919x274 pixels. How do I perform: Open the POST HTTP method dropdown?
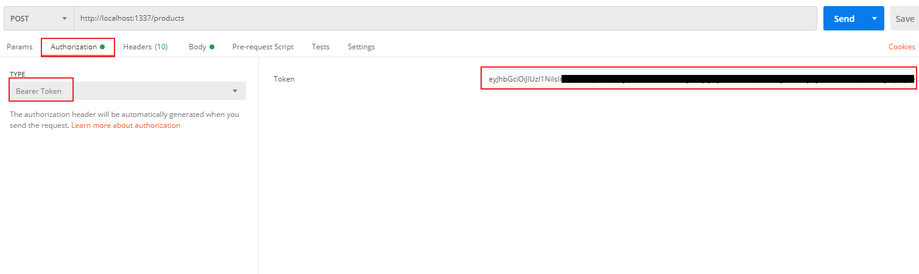coord(38,18)
